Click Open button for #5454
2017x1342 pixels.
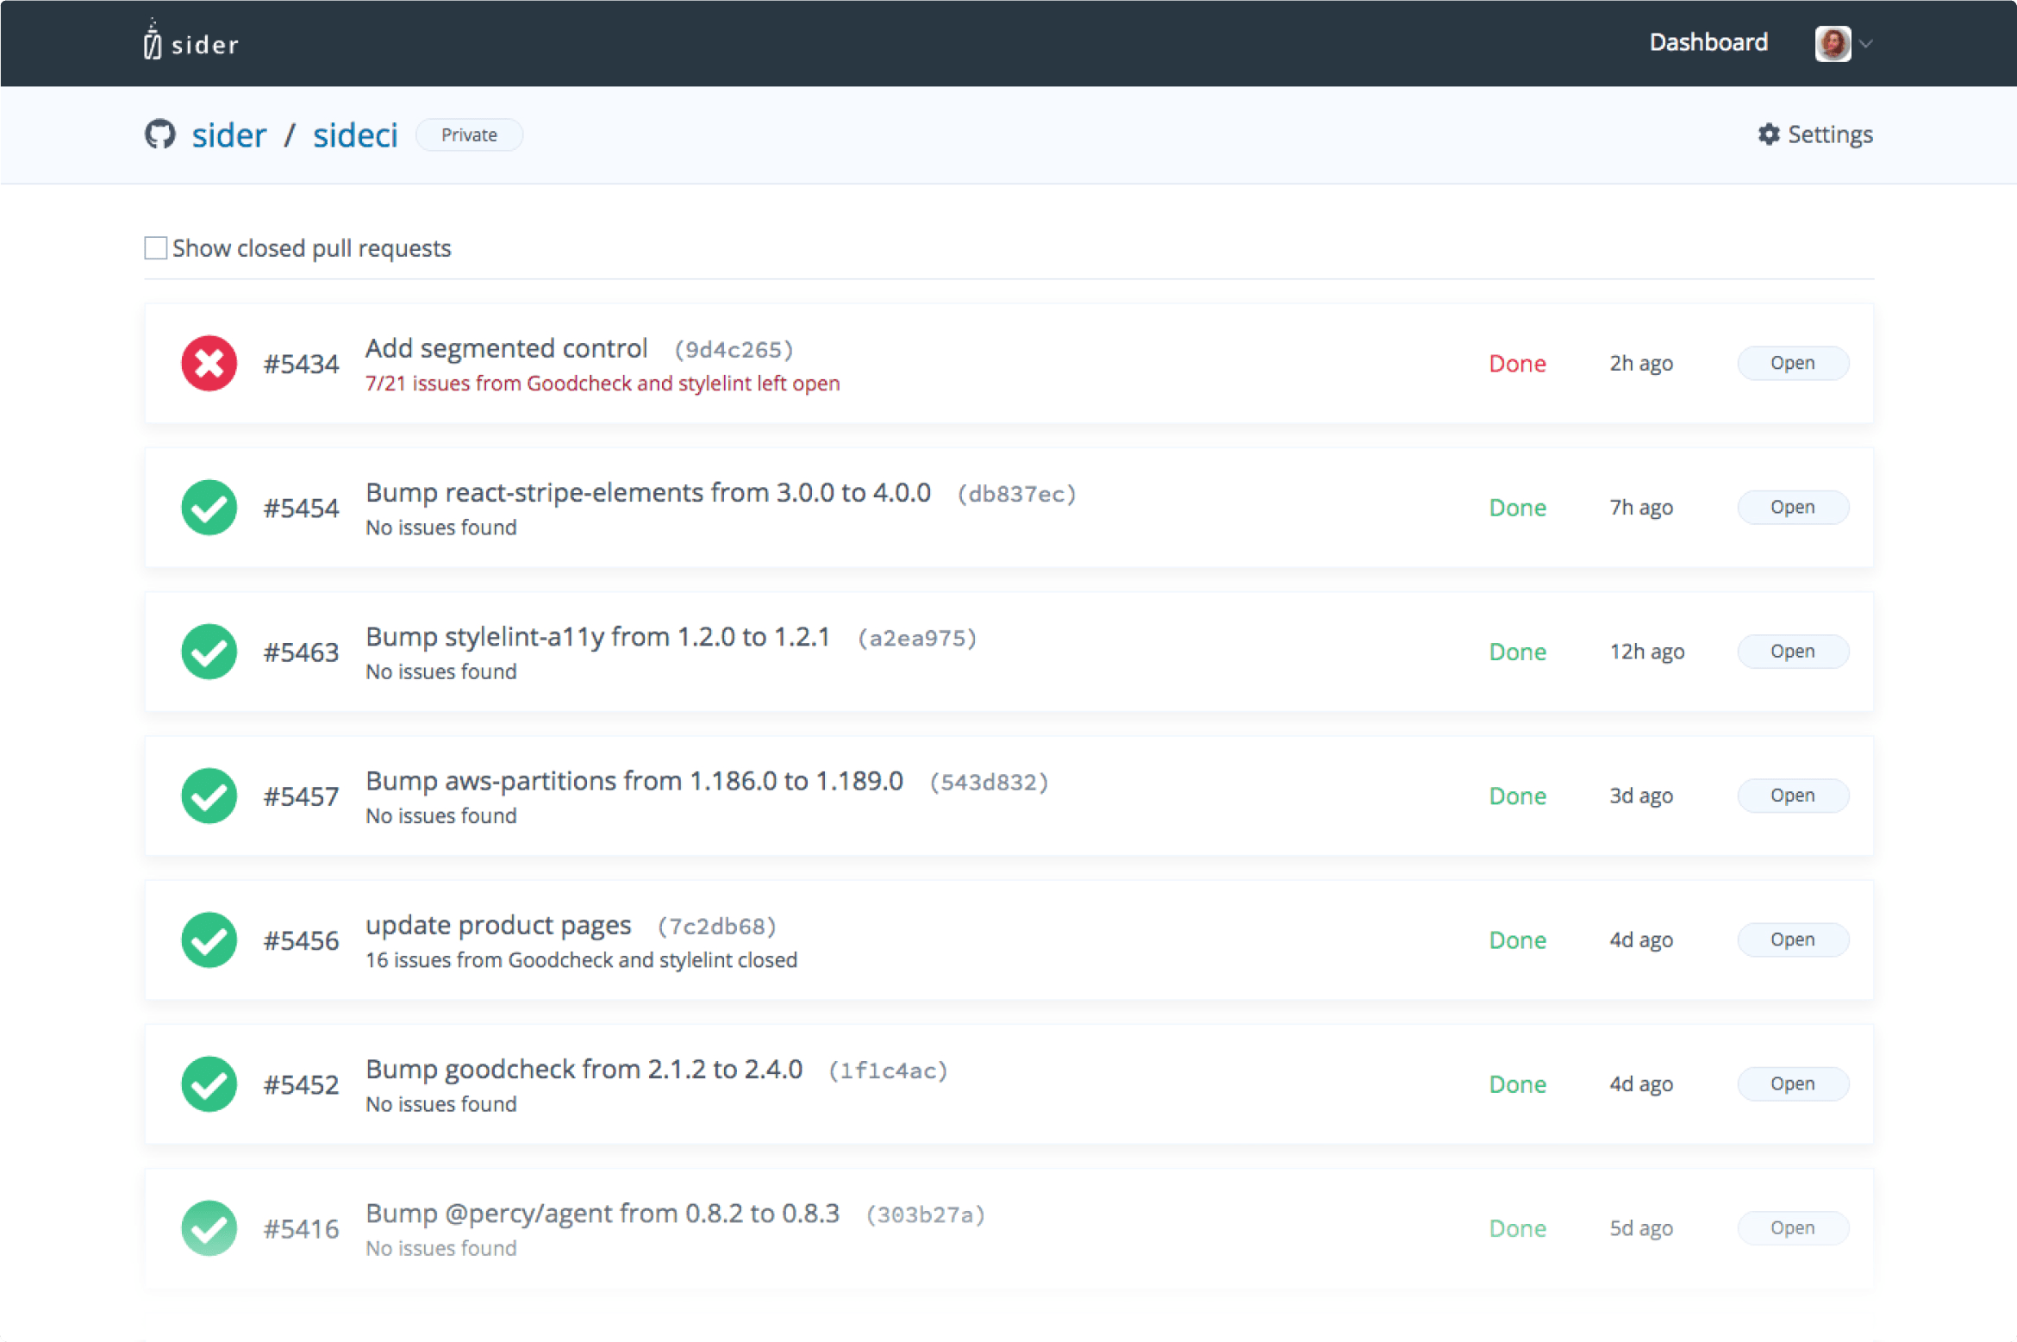1793,507
